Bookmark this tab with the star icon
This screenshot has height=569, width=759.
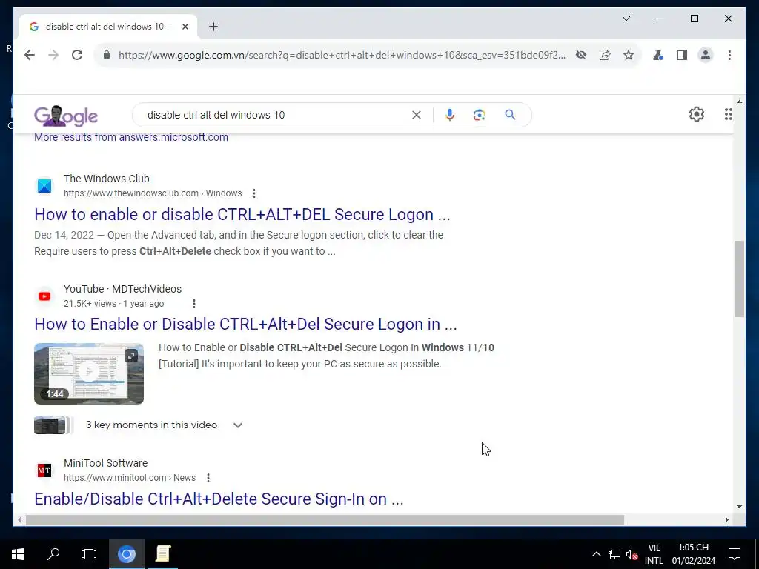tap(629, 55)
